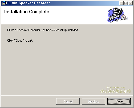Click the installer icon in title bar
The image size is (134, 108).
3,3
